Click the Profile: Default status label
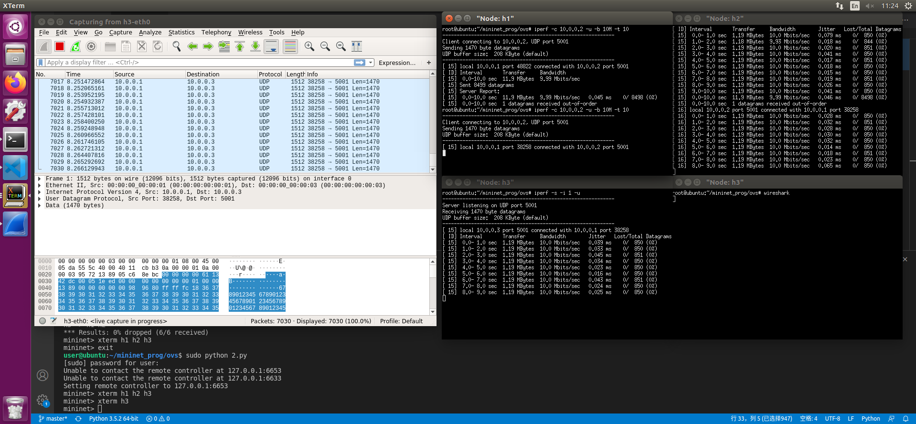Image resolution: width=916 pixels, height=424 pixels. [401, 321]
